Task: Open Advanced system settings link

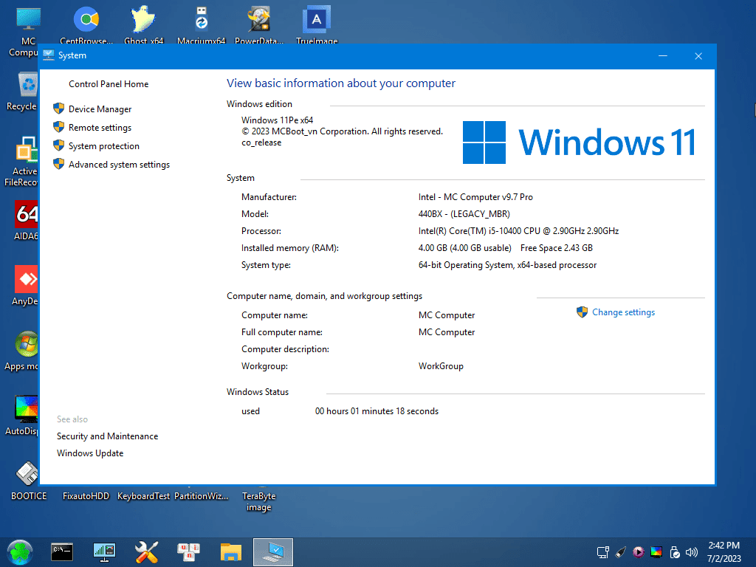Action: tap(119, 165)
